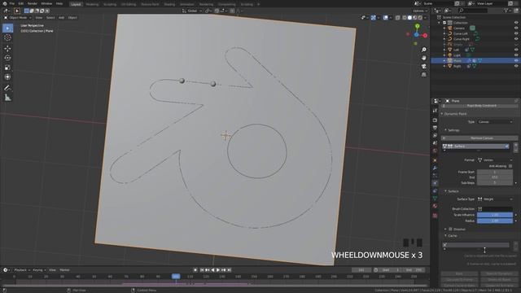Click the Frame Start value field
The image size is (521, 293).
pos(495,172)
